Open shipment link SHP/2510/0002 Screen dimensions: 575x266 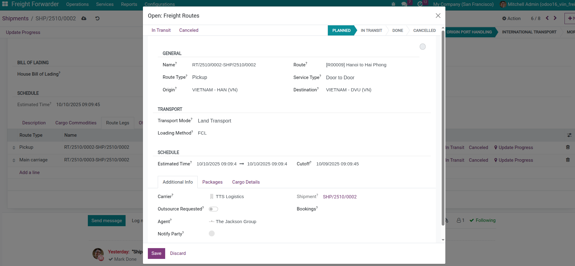(340, 197)
